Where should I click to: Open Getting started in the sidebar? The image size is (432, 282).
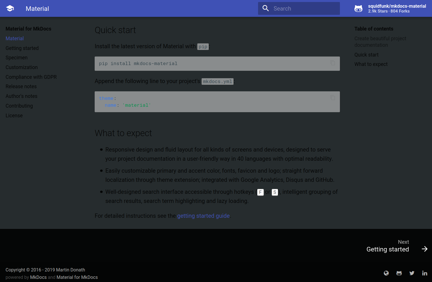(x=22, y=48)
